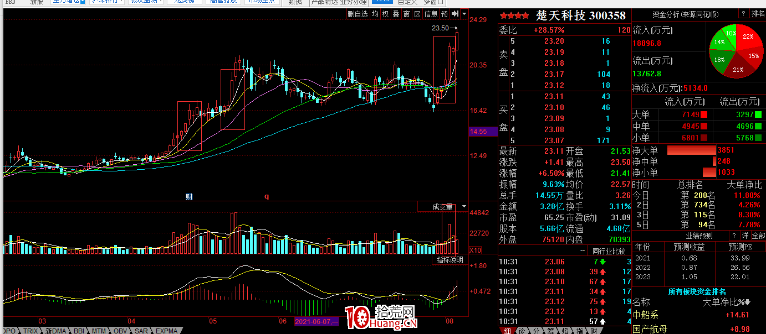Select the EXPMA indicator tab
The height and width of the screenshot is (334, 766).
point(166,331)
